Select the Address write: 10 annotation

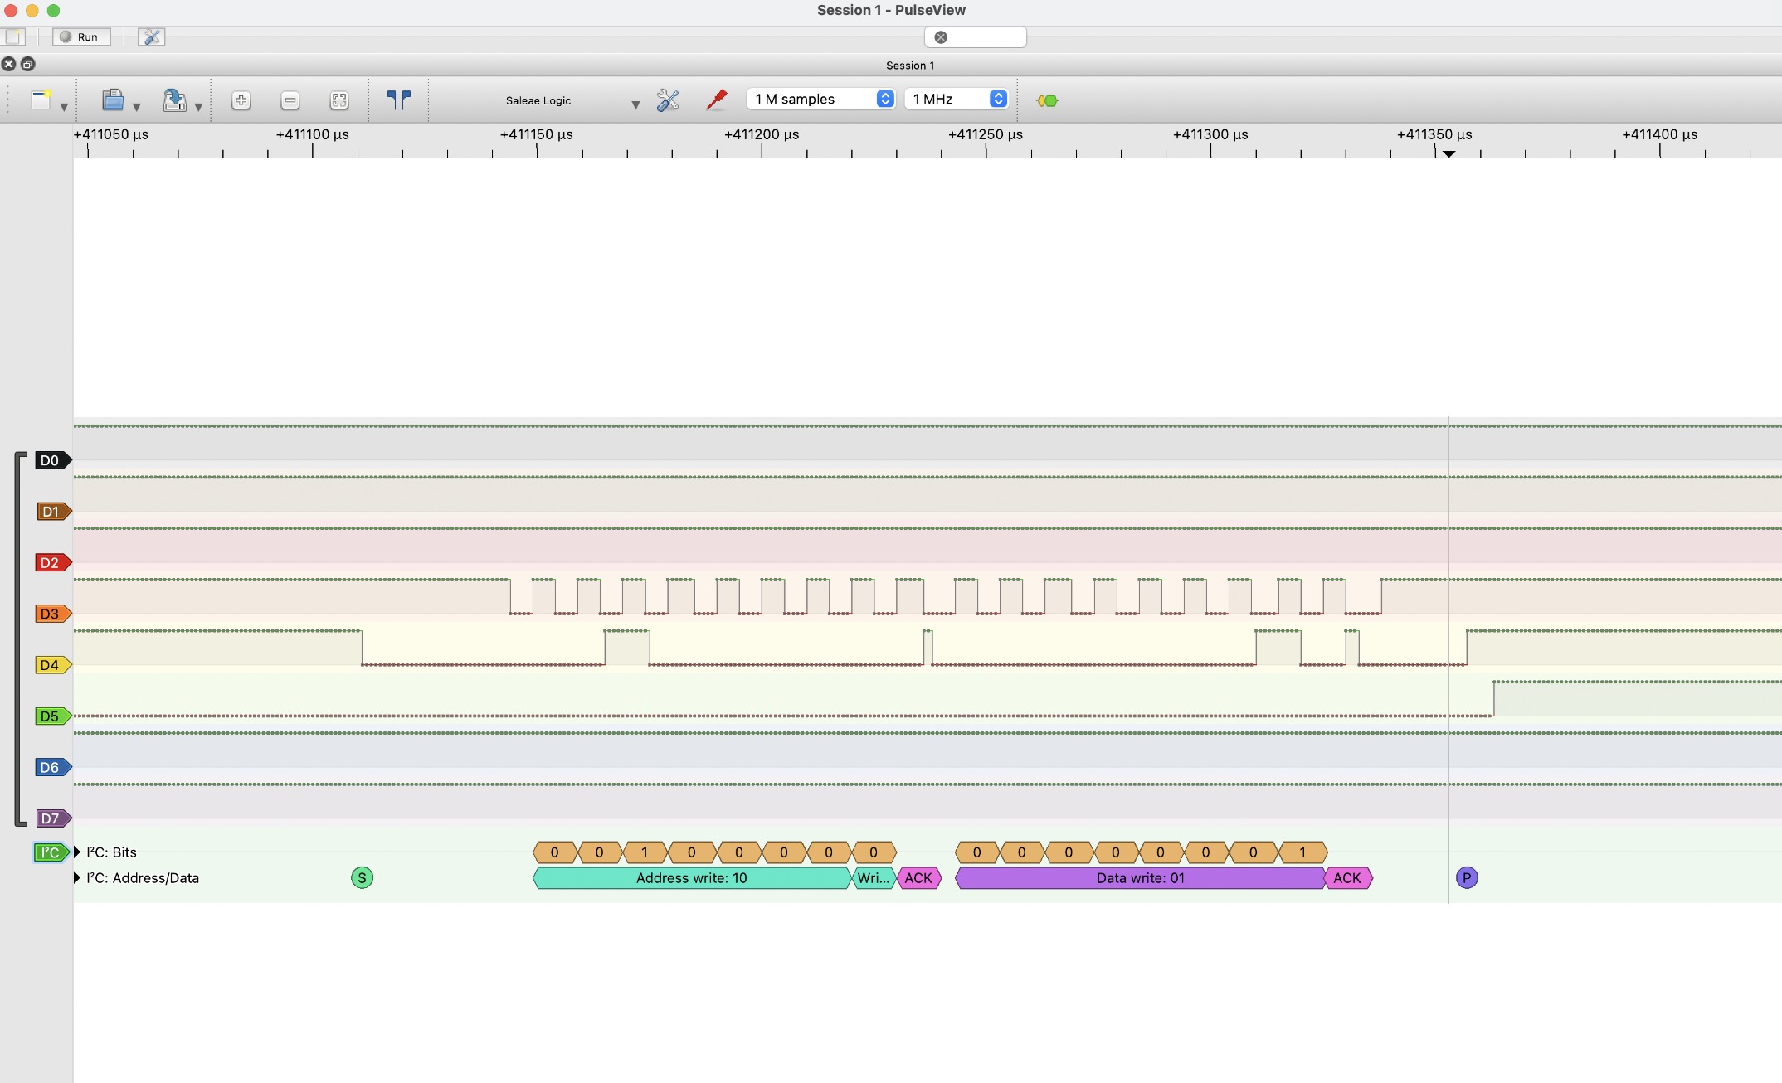pyautogui.click(x=692, y=878)
